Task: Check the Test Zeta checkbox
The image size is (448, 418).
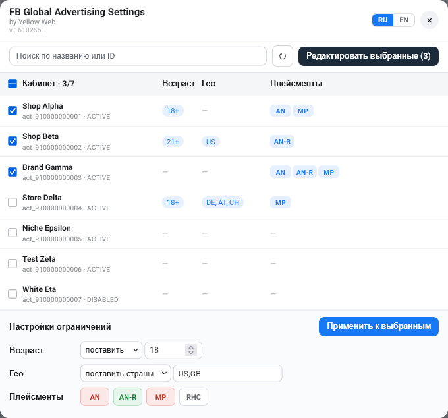Action: click(13, 263)
